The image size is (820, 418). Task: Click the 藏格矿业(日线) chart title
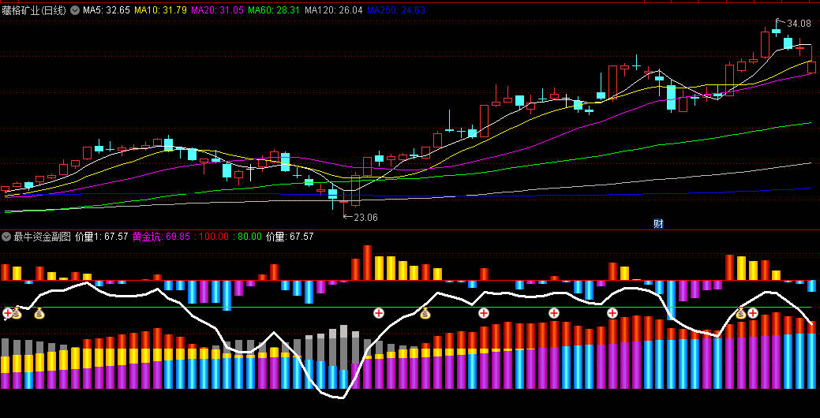(34, 10)
